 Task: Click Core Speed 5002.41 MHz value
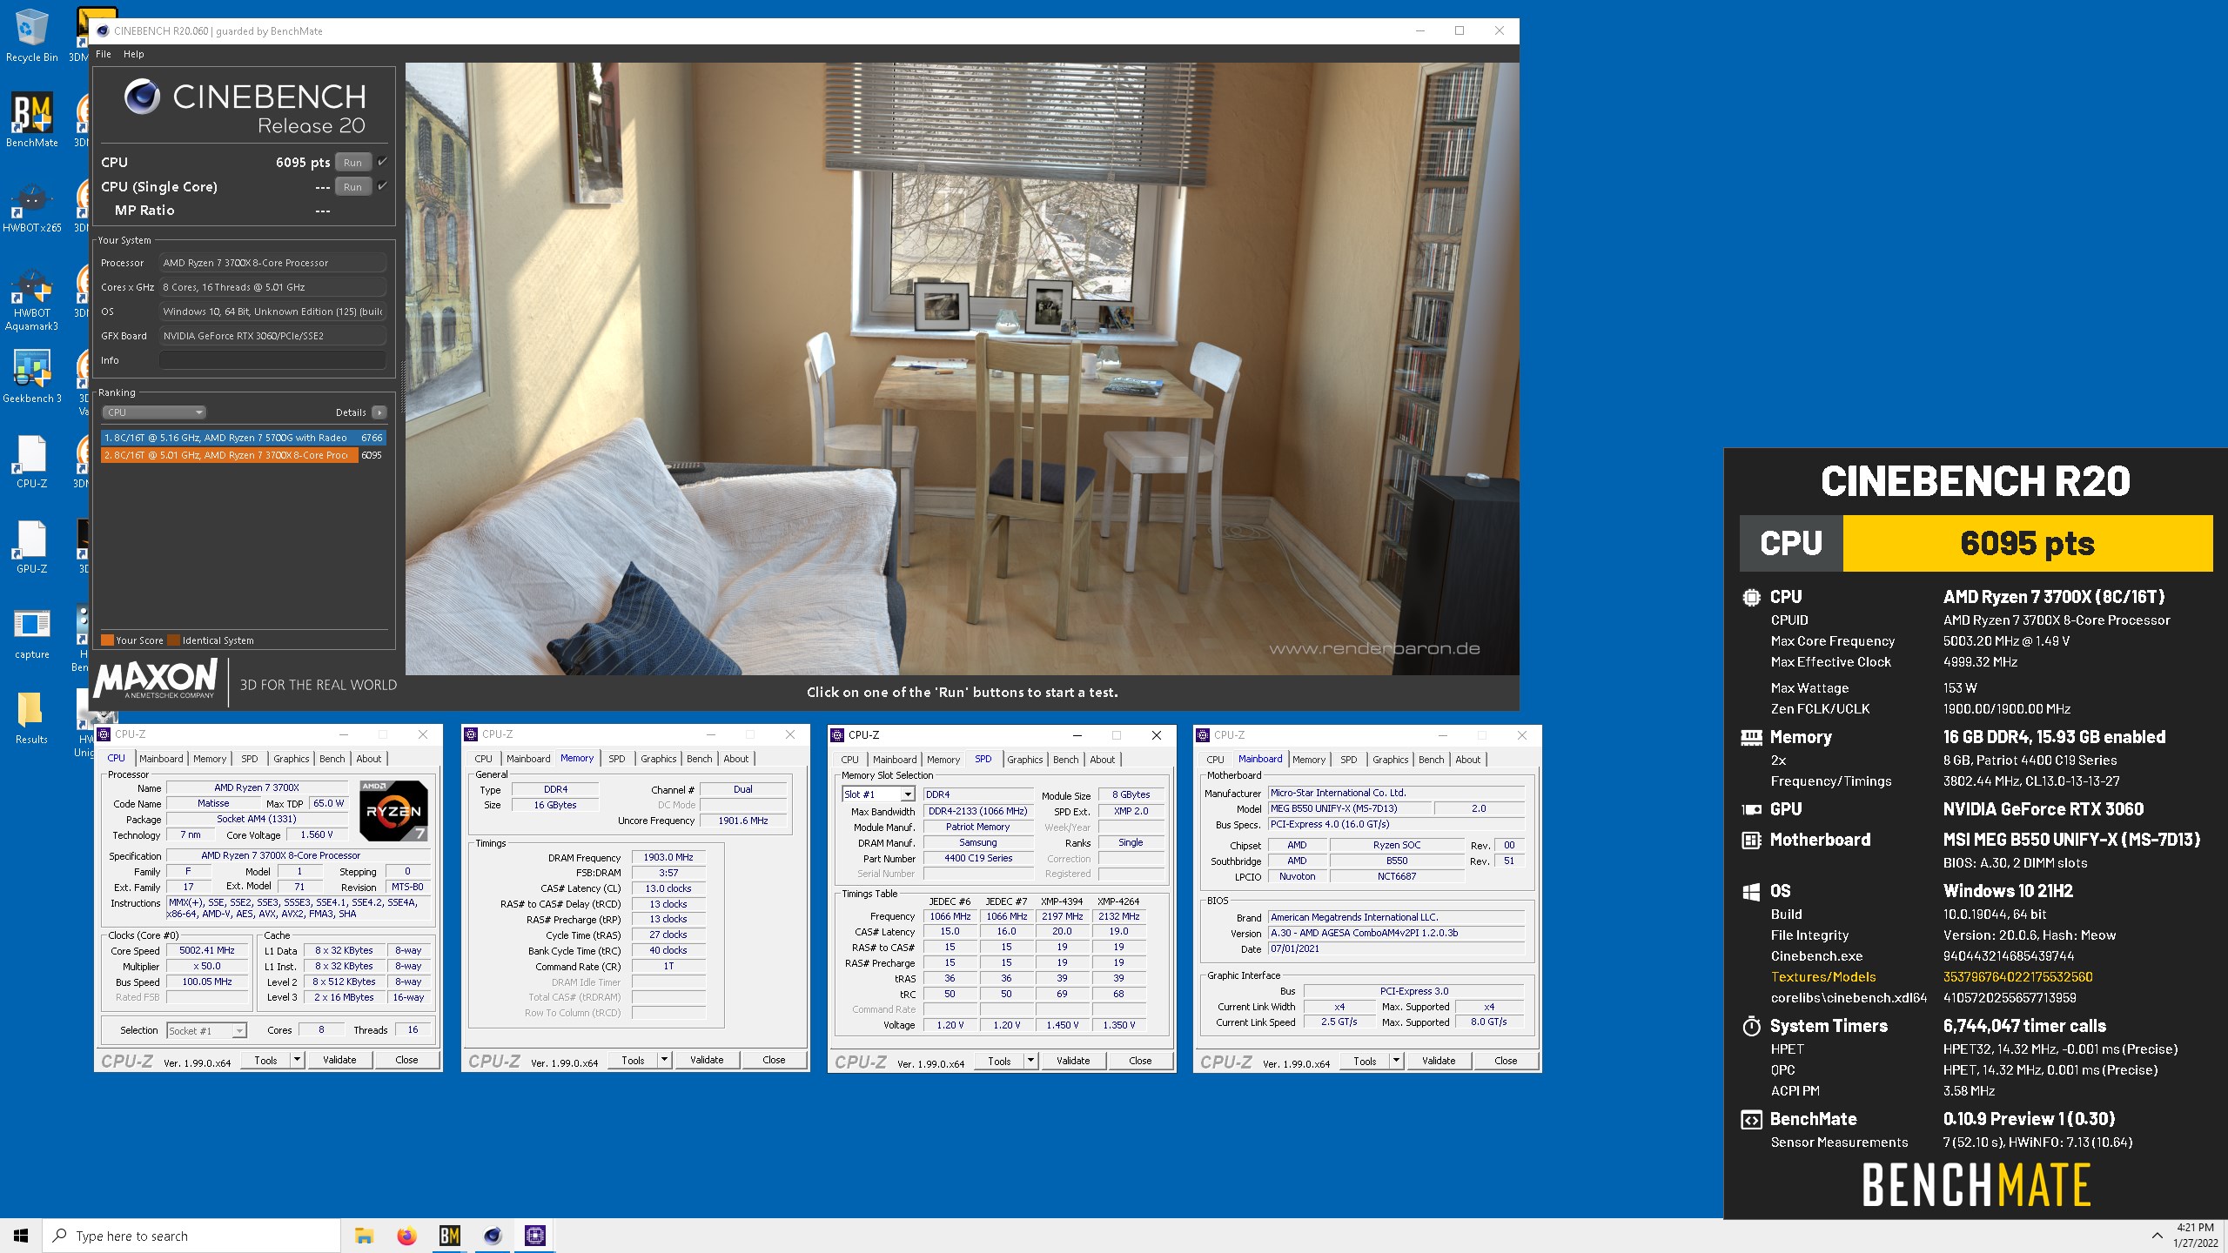207,950
